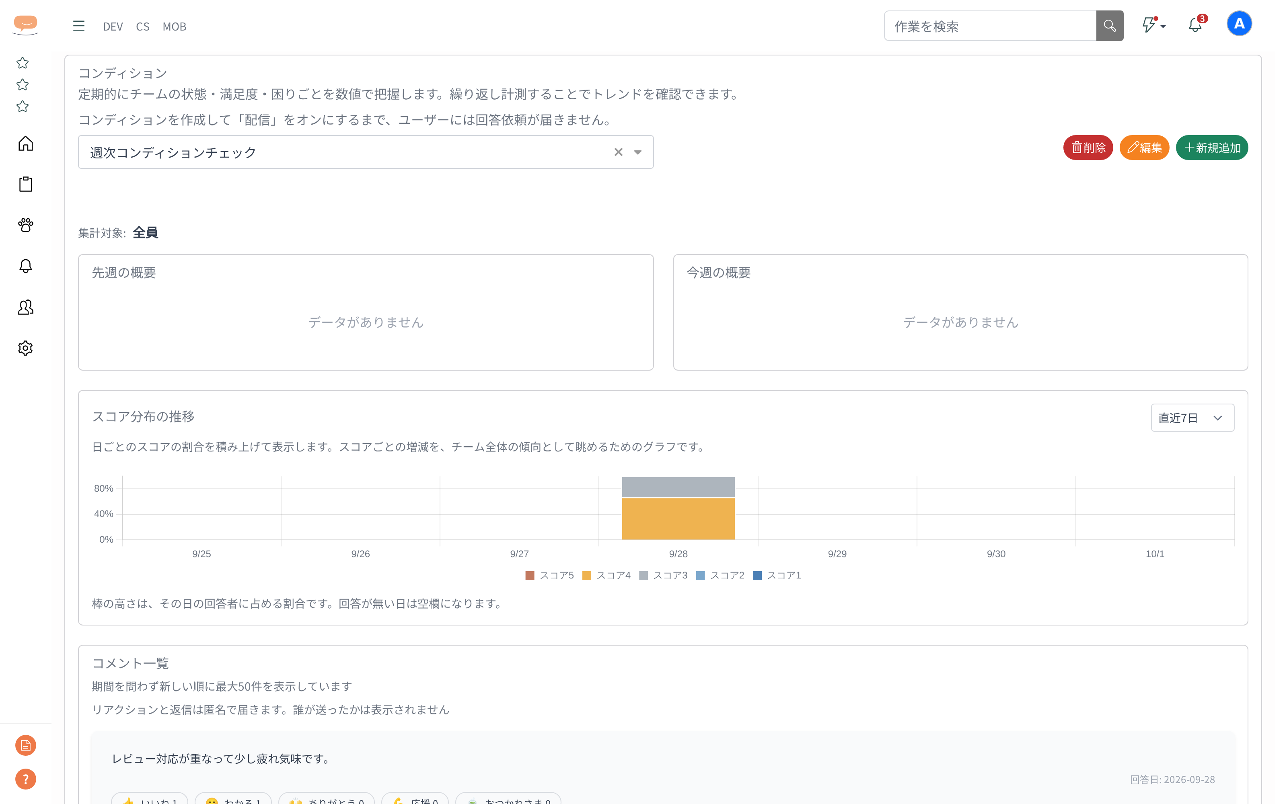The image size is (1287, 804).
Task: Click the first star favorite icon
Action: (x=23, y=63)
